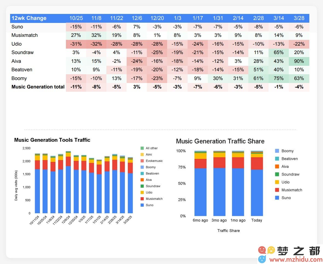This screenshot has height=264, width=323.
Task: Click the '6mo ago' bar in Traffic Share chart
Action: (x=200, y=183)
